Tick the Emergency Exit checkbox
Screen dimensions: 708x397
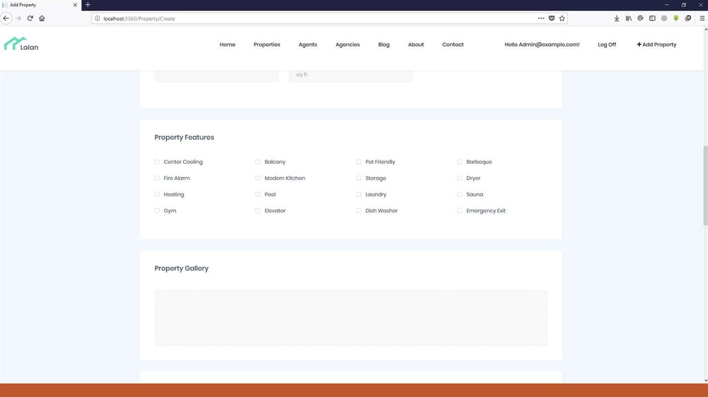click(460, 211)
